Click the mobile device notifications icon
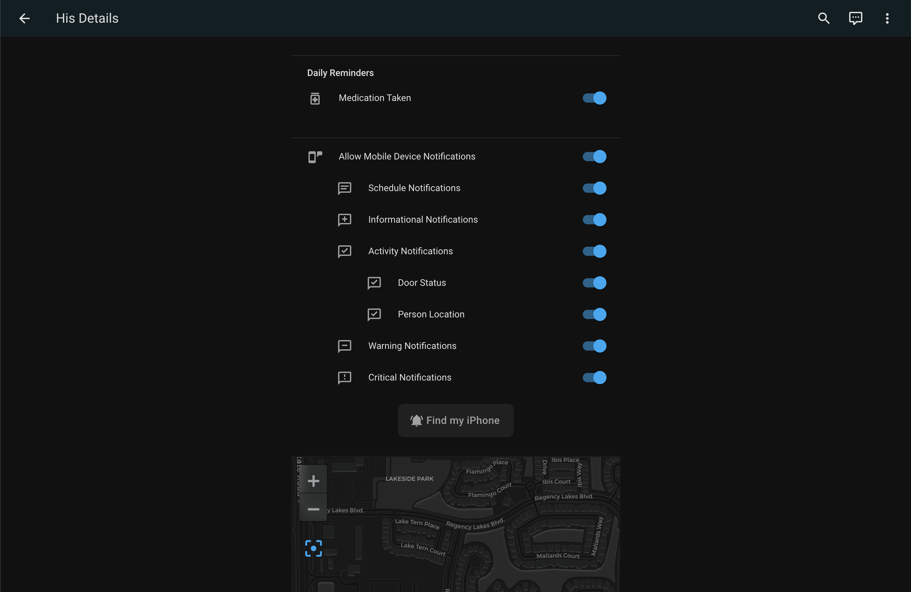911x592 pixels. click(315, 157)
